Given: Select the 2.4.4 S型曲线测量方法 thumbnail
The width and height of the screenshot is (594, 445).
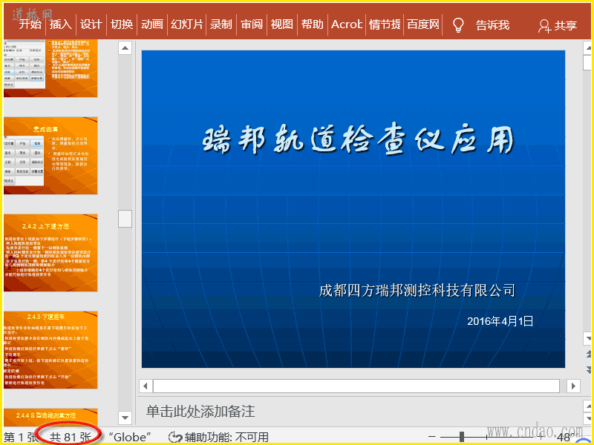Looking at the screenshot, I should (50, 418).
